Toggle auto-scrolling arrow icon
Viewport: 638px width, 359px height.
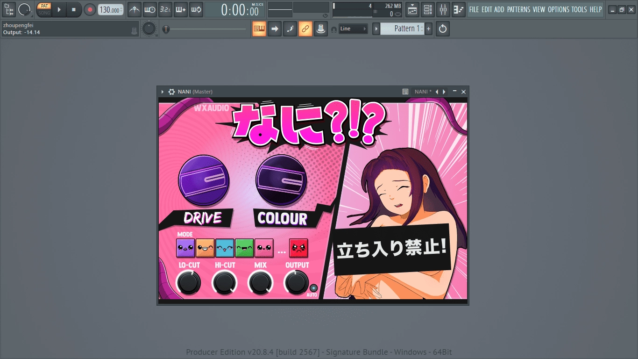tap(275, 29)
